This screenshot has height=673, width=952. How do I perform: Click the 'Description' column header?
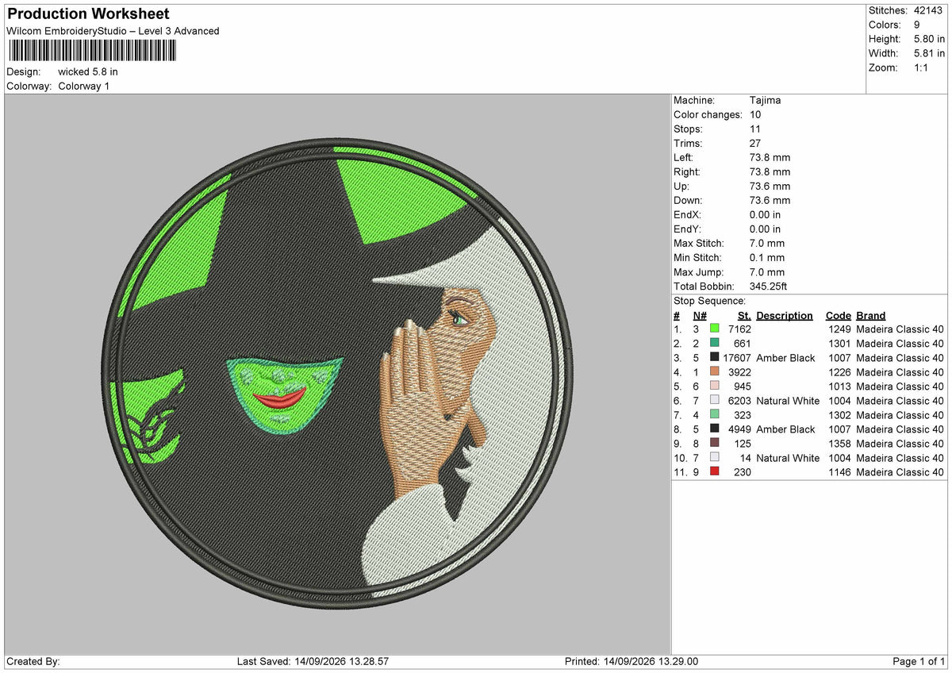785,315
